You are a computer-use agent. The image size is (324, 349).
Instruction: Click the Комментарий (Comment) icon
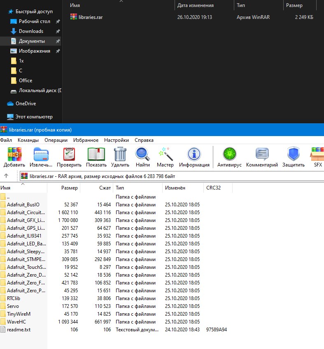point(262,154)
